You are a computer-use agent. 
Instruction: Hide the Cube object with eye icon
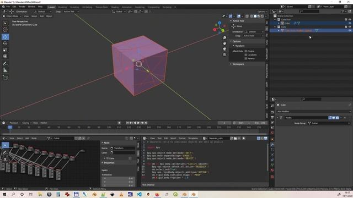point(350,23)
